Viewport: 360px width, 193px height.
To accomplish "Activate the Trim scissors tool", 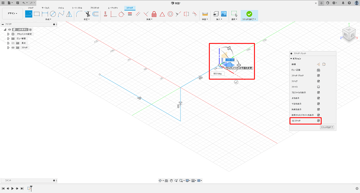I will (x=88, y=14).
